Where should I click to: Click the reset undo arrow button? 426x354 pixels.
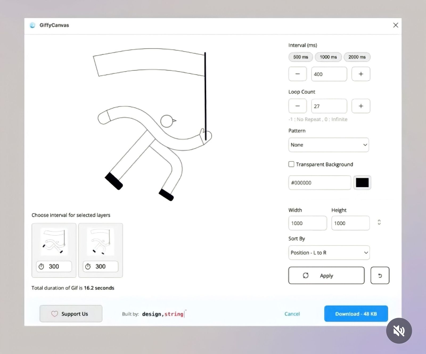click(x=380, y=275)
